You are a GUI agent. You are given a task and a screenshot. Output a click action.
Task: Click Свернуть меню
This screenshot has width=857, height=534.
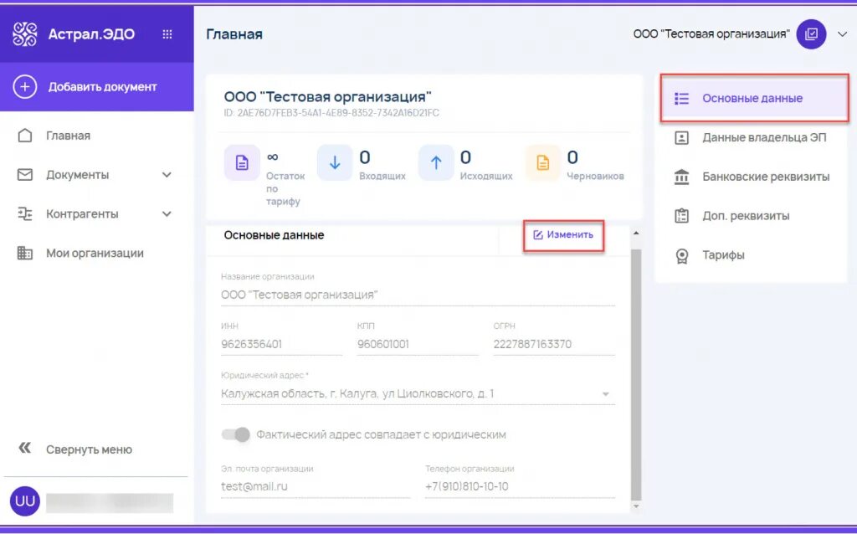89,449
